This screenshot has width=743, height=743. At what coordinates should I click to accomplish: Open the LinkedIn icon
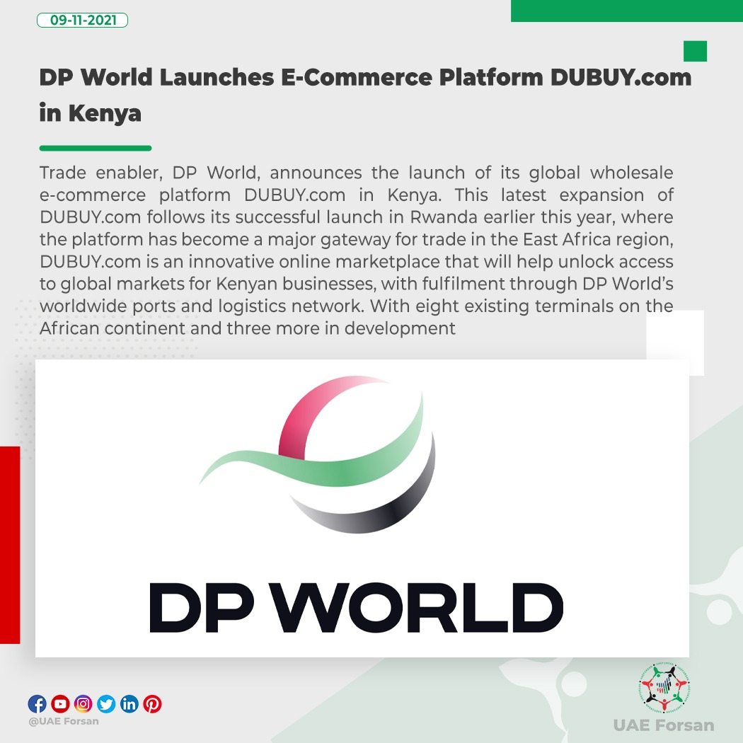coord(129,704)
